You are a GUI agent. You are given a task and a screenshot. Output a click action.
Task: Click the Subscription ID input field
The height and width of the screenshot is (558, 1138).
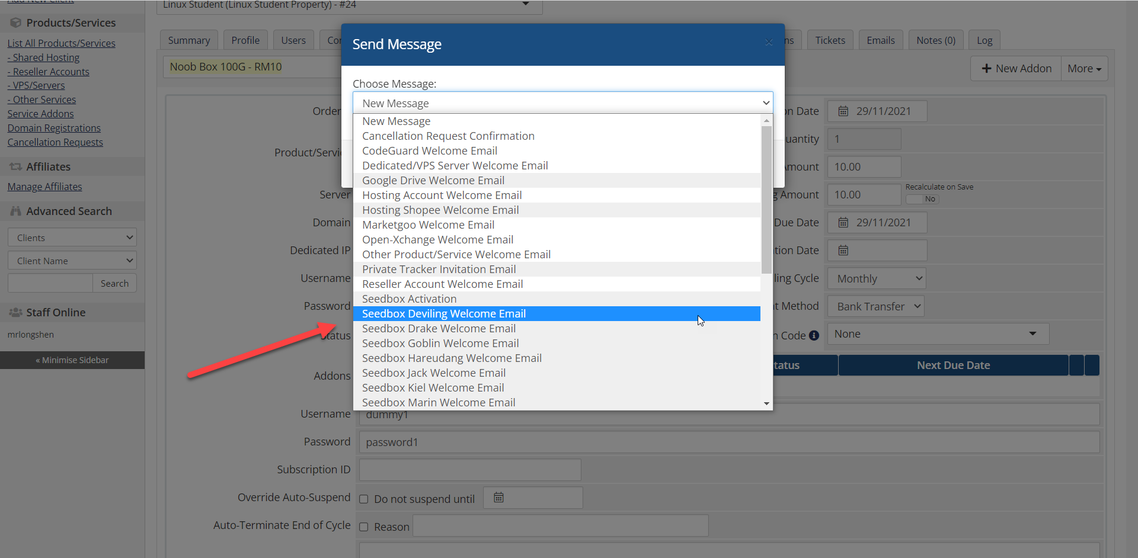470,470
